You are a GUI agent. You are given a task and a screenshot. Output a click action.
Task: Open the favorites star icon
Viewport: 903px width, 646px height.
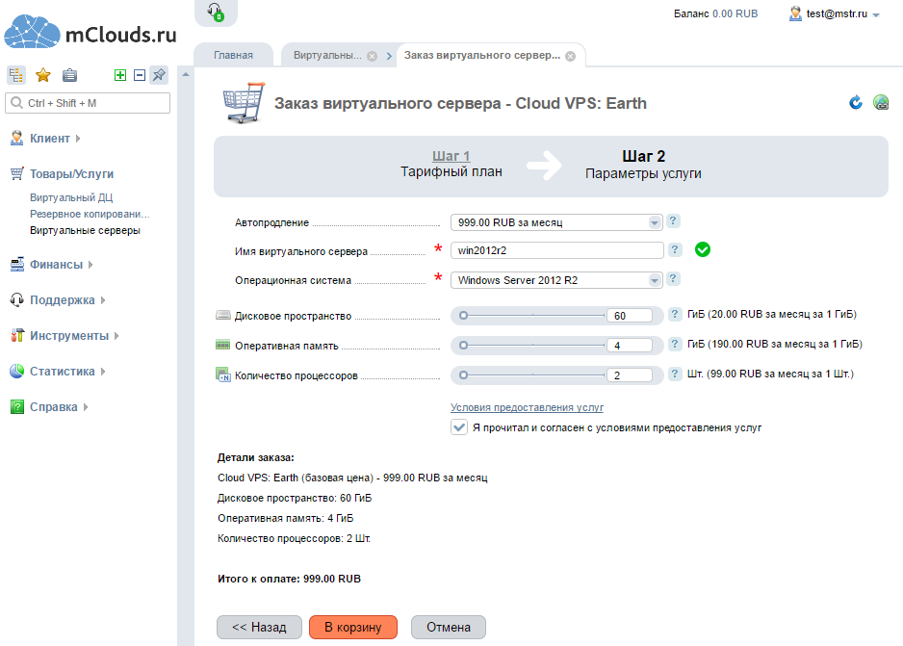(43, 75)
